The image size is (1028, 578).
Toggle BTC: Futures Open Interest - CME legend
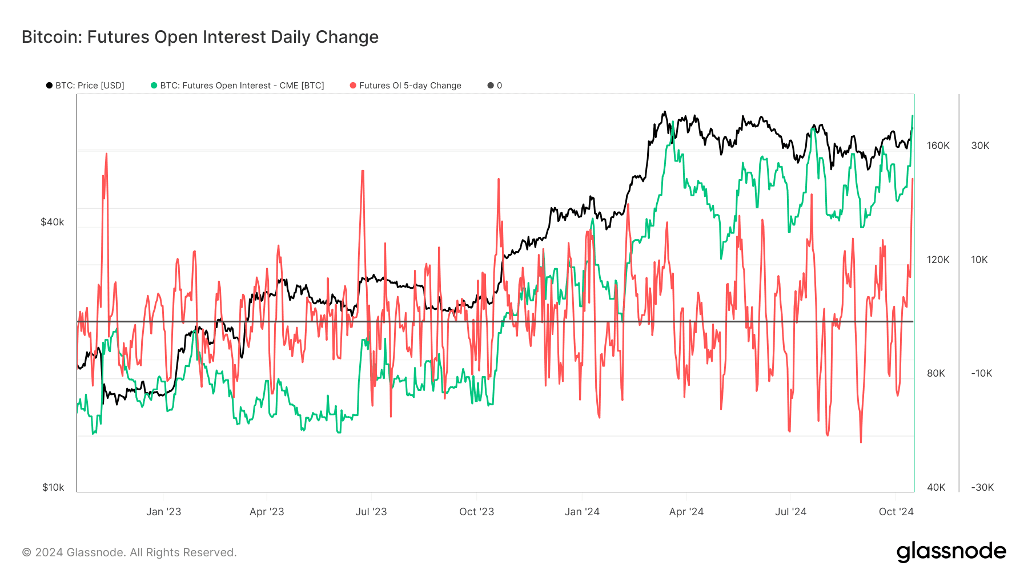tap(237, 86)
